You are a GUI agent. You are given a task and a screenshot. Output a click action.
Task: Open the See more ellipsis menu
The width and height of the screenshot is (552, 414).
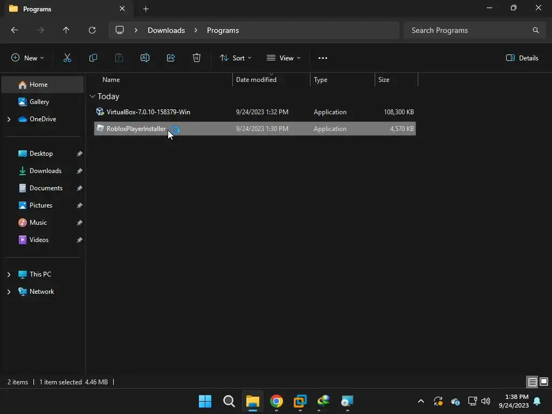tap(323, 58)
